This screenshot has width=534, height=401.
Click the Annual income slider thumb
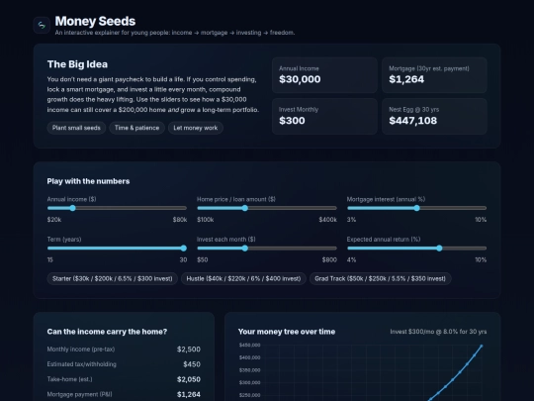tap(72, 208)
